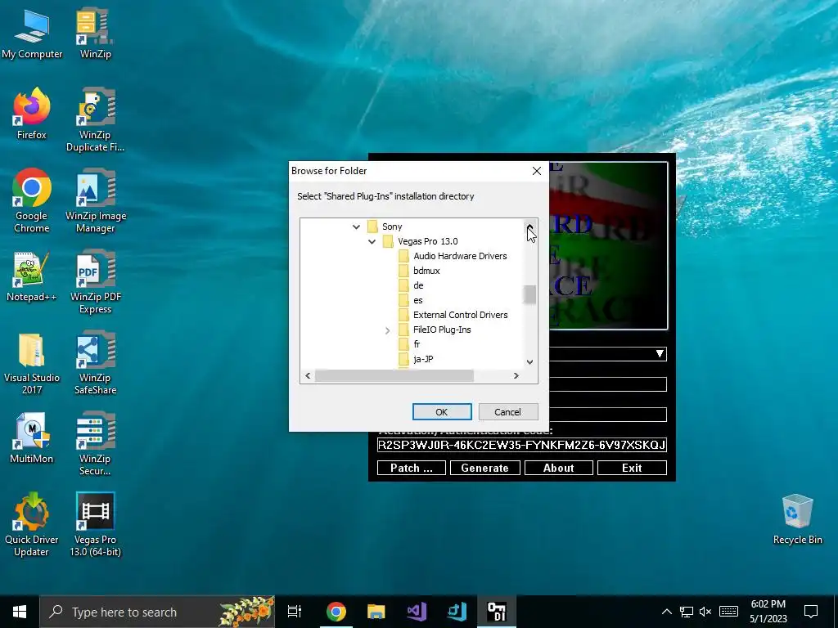
Task: Click the horizontal scroll-left arrow
Action: [308, 376]
